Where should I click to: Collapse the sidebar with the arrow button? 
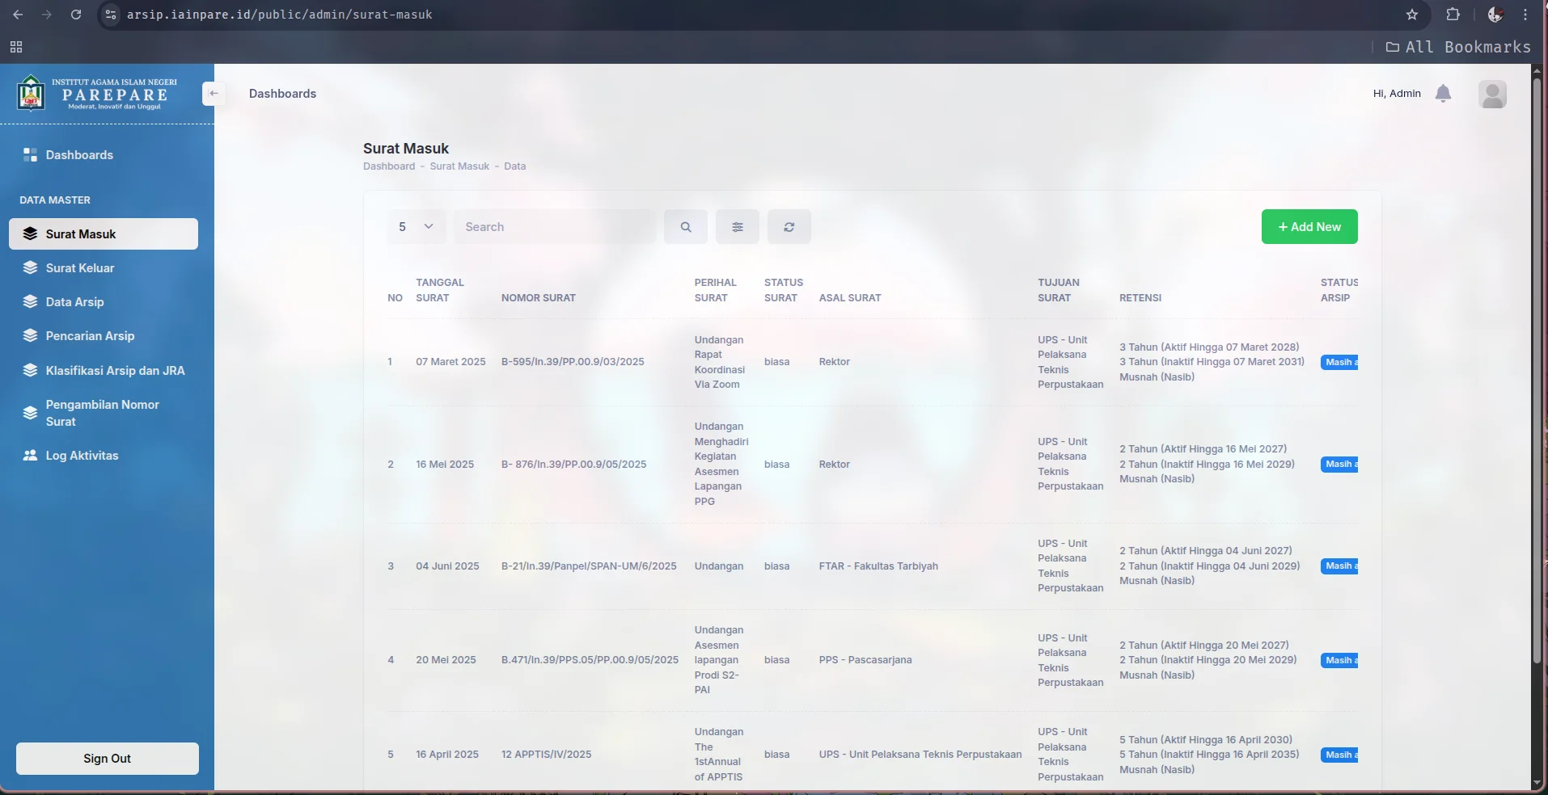click(213, 93)
